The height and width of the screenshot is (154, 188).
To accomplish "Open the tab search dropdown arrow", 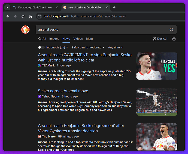I will [7, 7].
